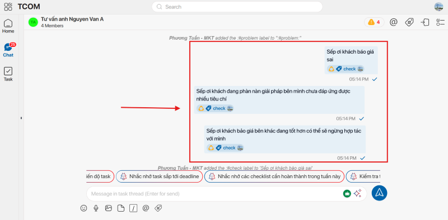Add label via tag icon below input

click(x=158, y=208)
